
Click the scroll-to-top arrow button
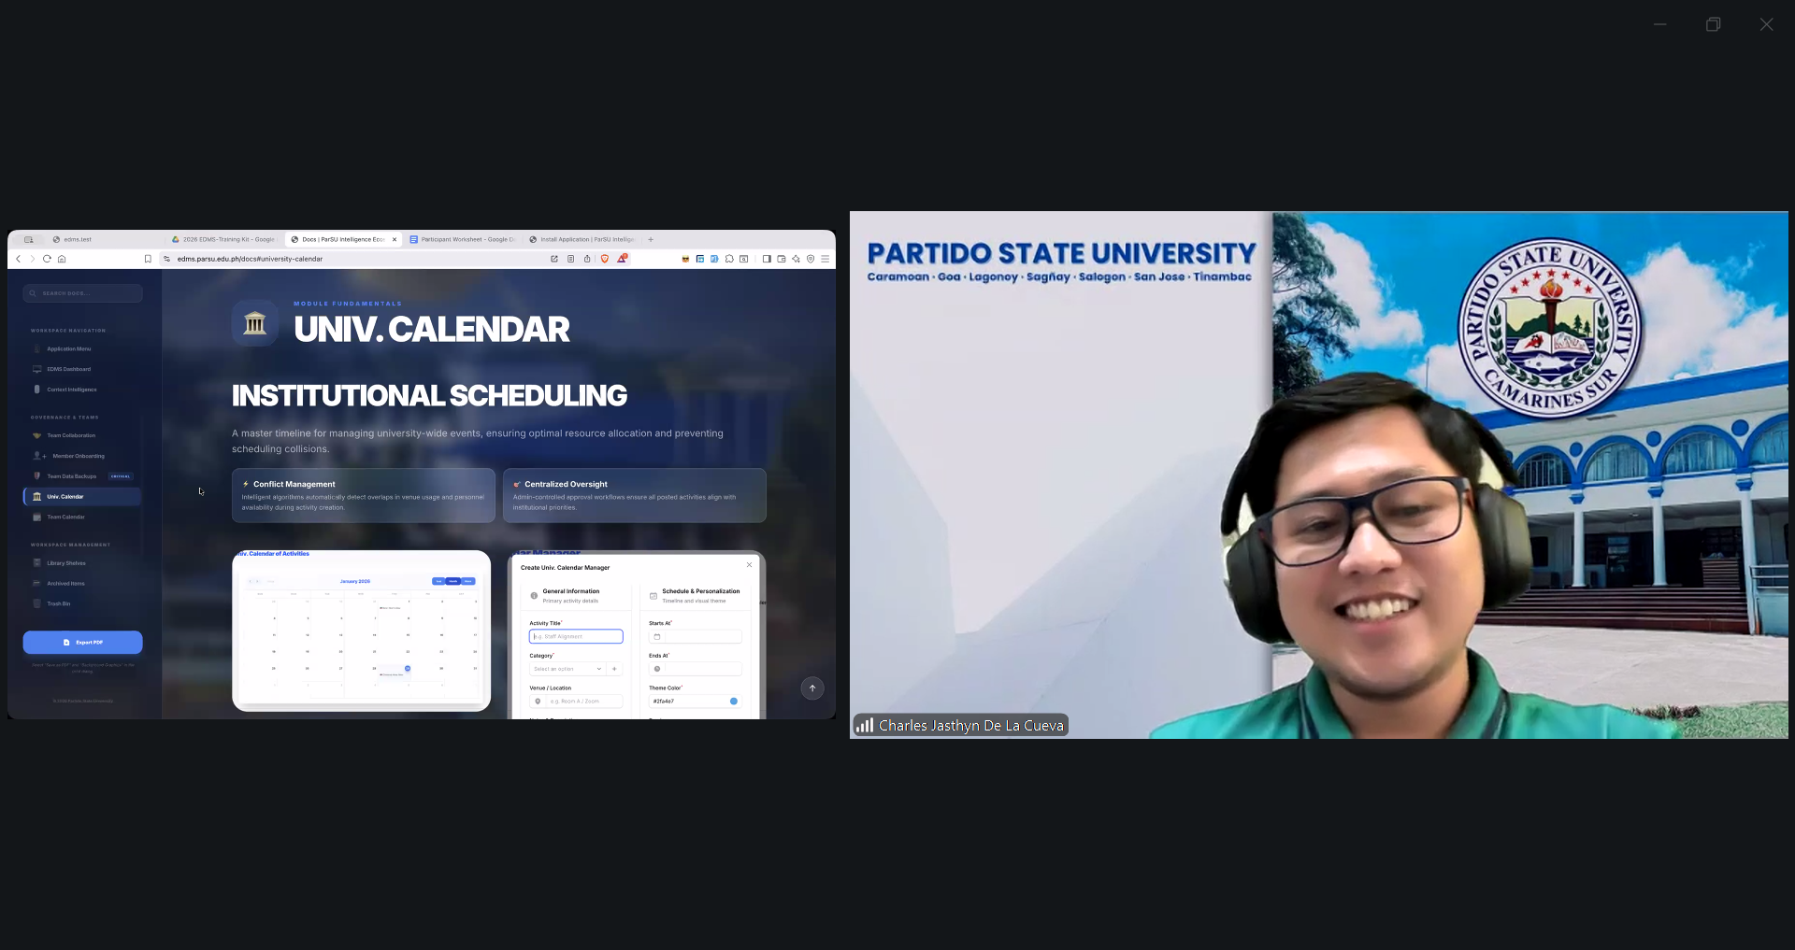pos(812,688)
